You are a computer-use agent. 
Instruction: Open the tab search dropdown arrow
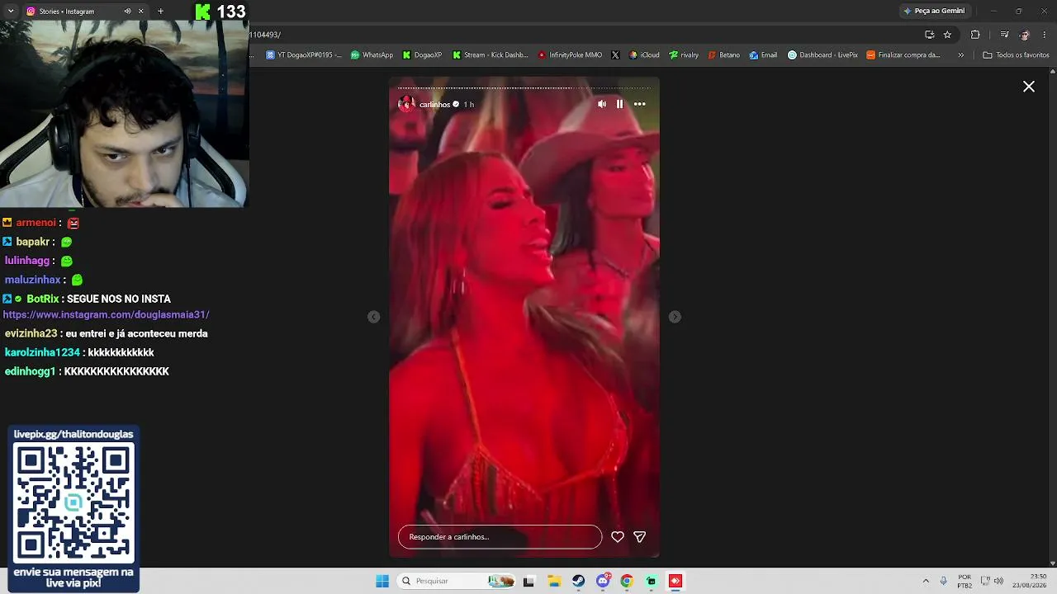click(x=11, y=11)
